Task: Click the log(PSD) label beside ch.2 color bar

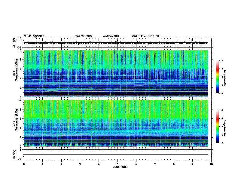Action: pyautogui.click(x=225, y=128)
